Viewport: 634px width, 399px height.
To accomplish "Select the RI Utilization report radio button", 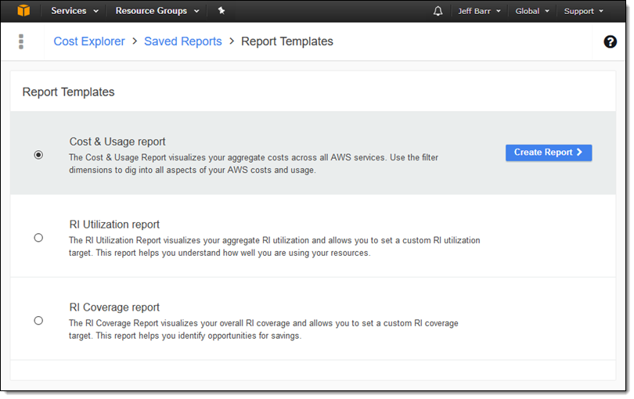I will coord(38,238).
